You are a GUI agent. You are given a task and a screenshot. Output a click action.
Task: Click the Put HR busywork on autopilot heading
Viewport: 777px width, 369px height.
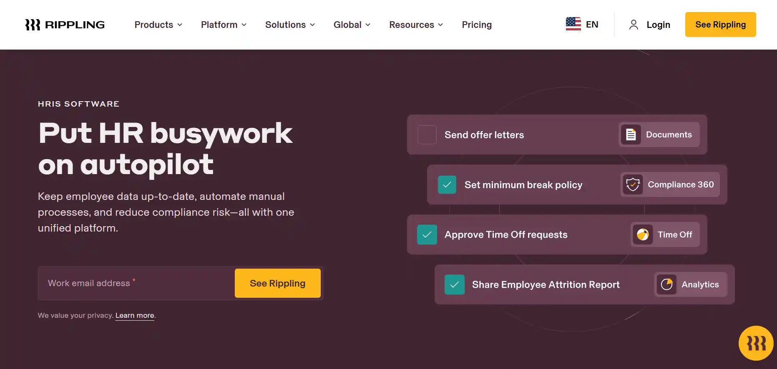pos(165,149)
